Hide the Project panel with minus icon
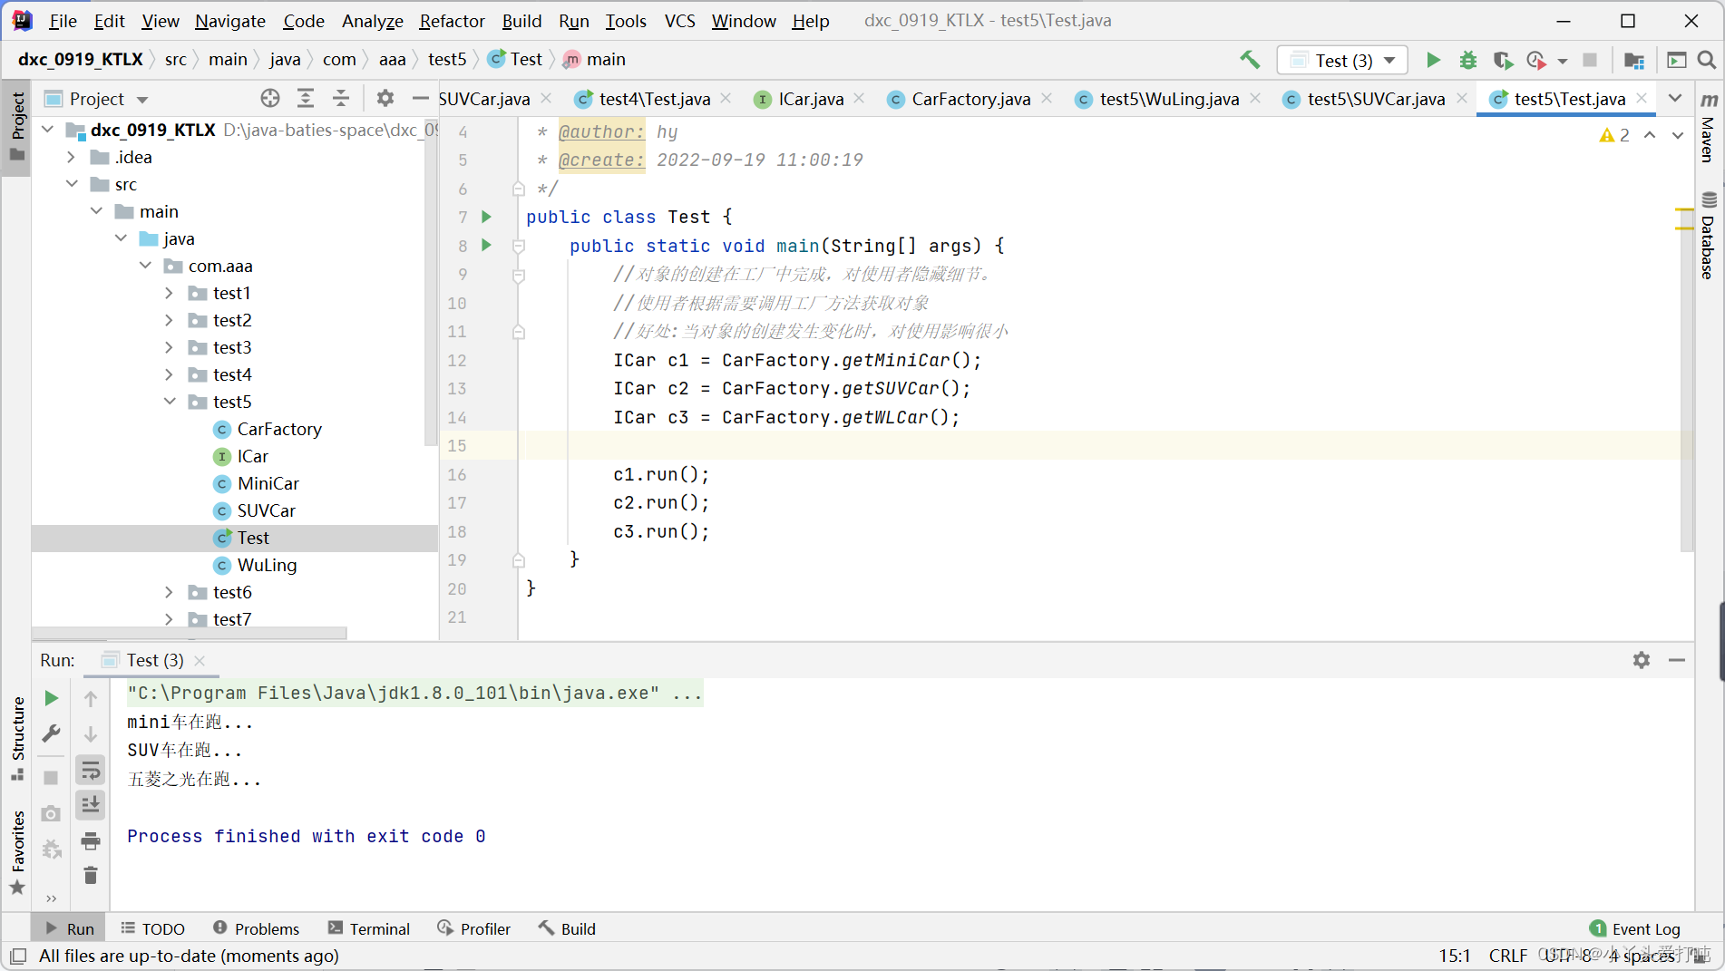The image size is (1725, 971). coord(420,98)
